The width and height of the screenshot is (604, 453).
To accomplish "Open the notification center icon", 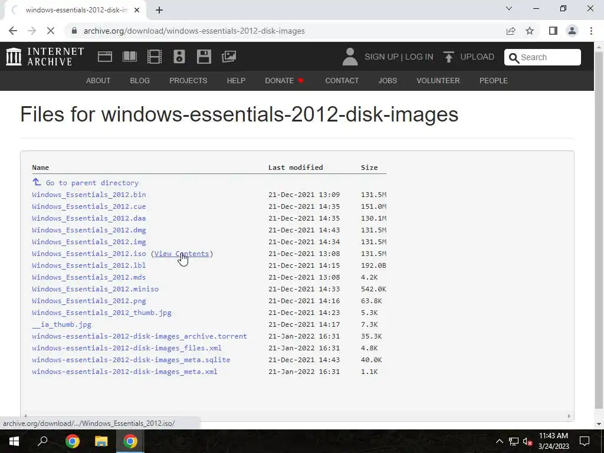I will point(585,441).
